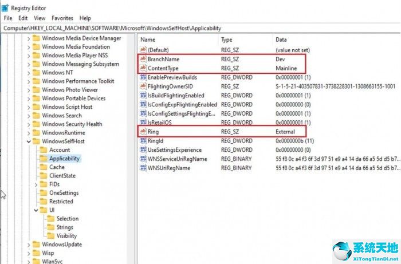The image size is (401, 264).
Task: Click the ClientState folder icon
Action: tap(44, 176)
